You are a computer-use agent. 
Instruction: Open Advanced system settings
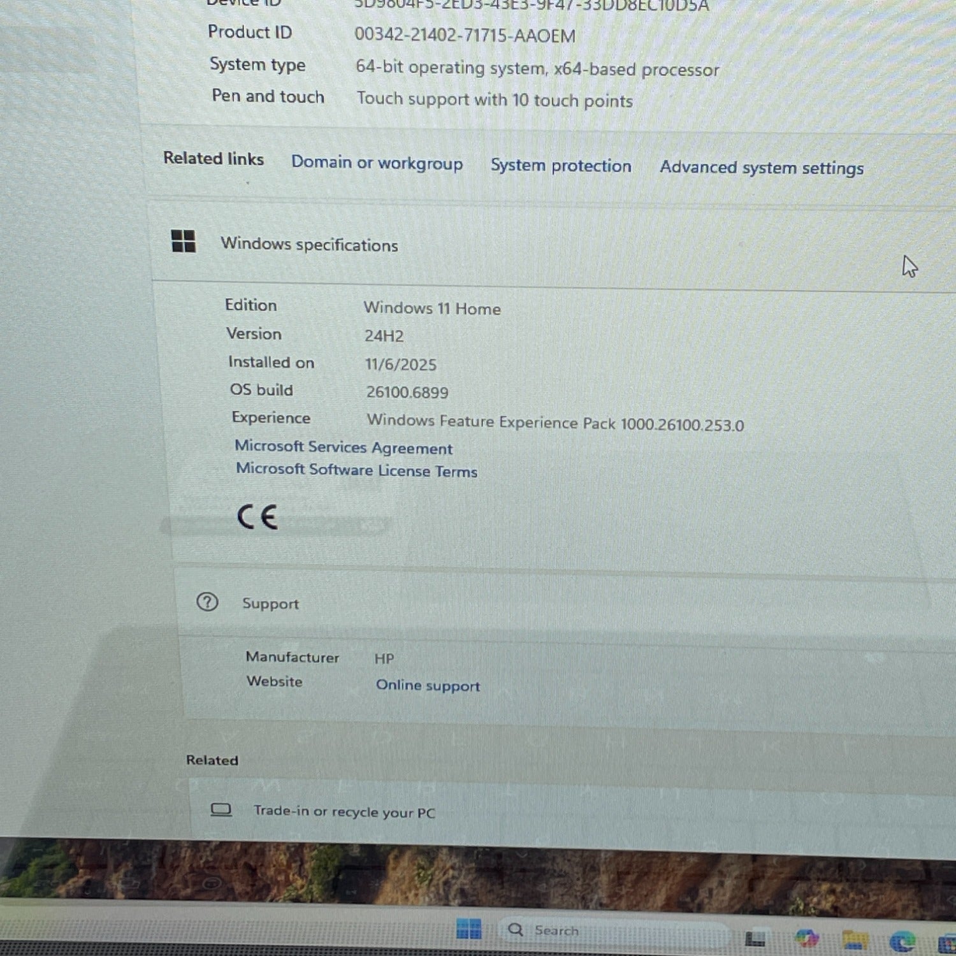(762, 168)
